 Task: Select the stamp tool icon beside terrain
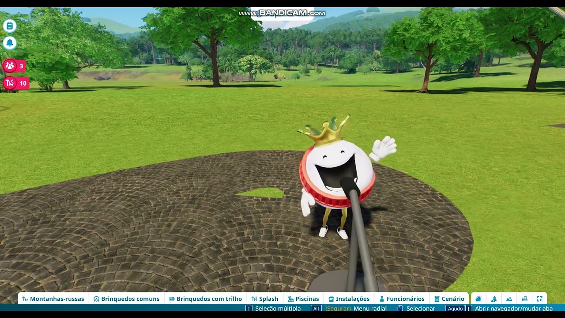(x=524, y=299)
